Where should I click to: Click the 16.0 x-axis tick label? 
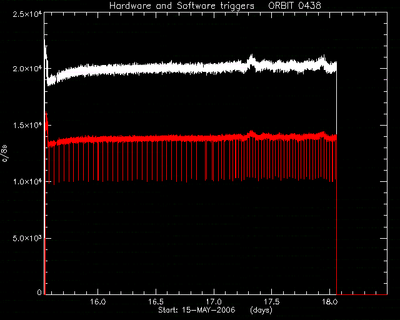coord(97,302)
